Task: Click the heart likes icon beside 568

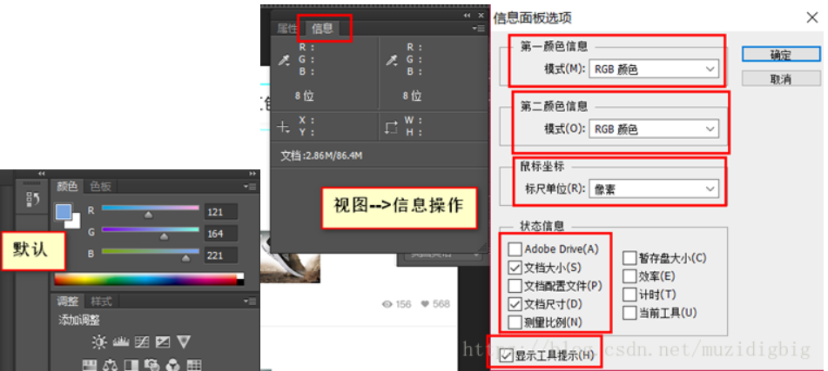Action: (x=425, y=304)
